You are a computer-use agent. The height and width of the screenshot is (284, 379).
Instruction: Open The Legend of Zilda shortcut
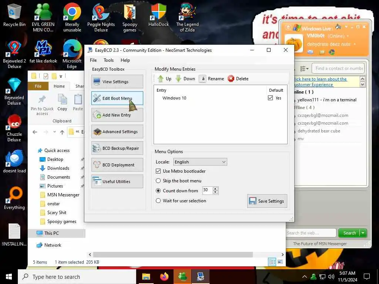tap(187, 18)
